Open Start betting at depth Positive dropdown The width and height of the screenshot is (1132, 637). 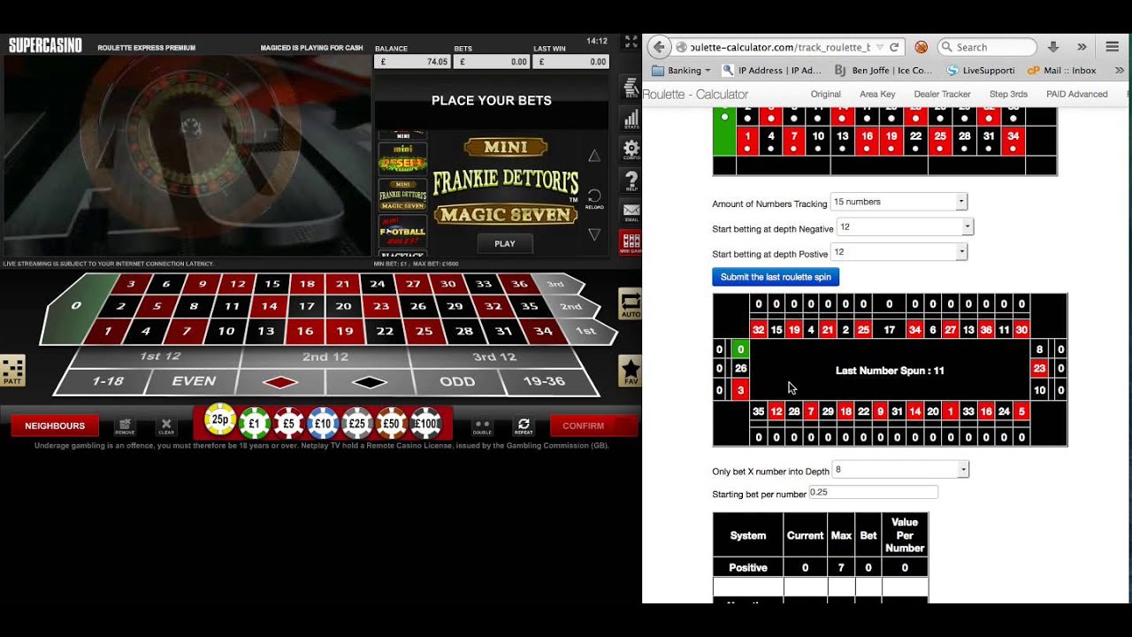[899, 252]
